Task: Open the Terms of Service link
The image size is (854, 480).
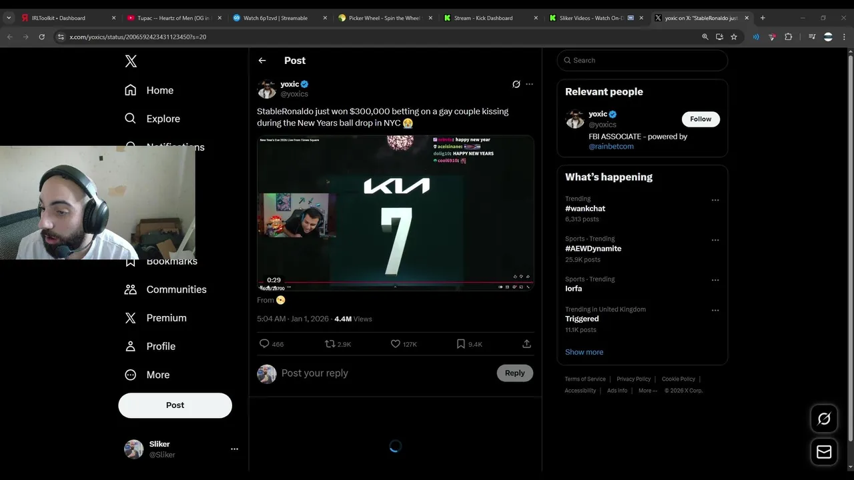Action: click(585, 379)
